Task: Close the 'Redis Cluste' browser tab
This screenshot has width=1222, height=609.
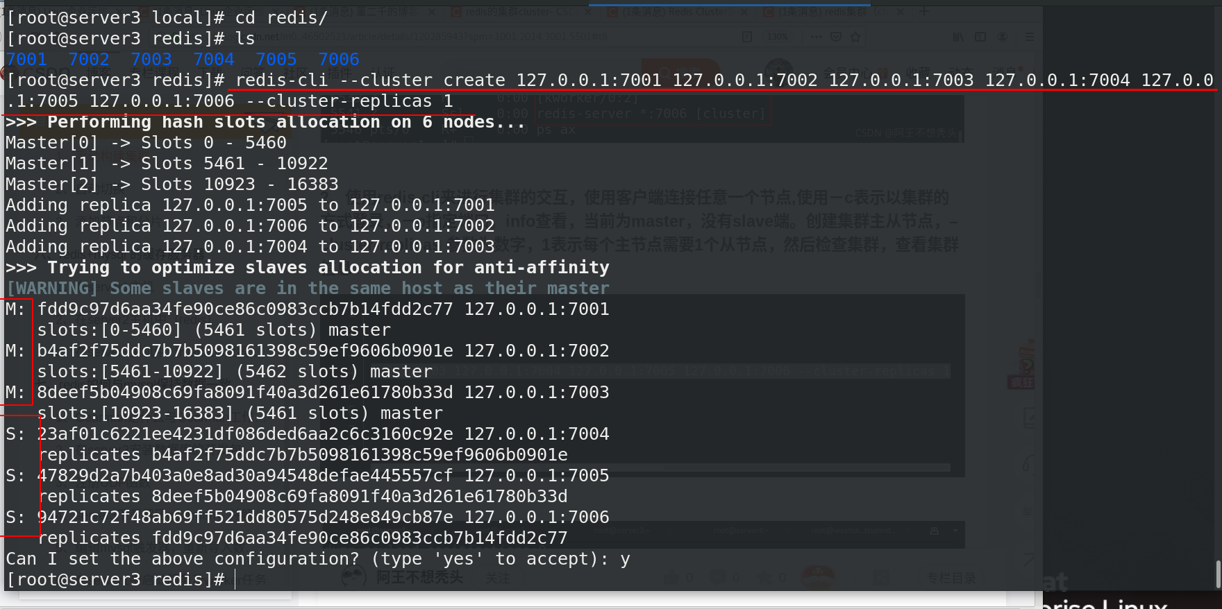Action: tap(744, 12)
